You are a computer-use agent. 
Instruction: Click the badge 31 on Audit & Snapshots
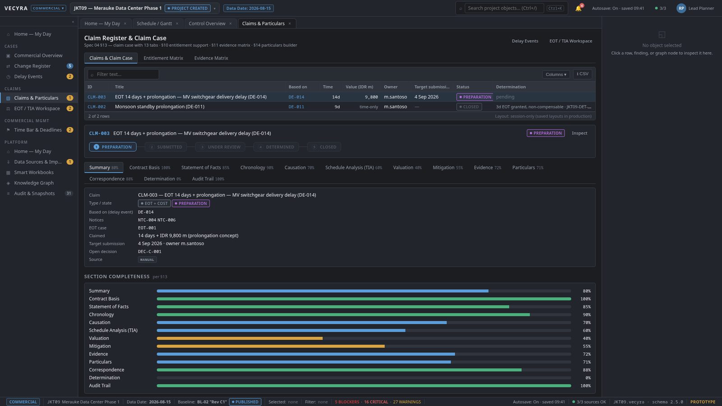tap(69, 194)
